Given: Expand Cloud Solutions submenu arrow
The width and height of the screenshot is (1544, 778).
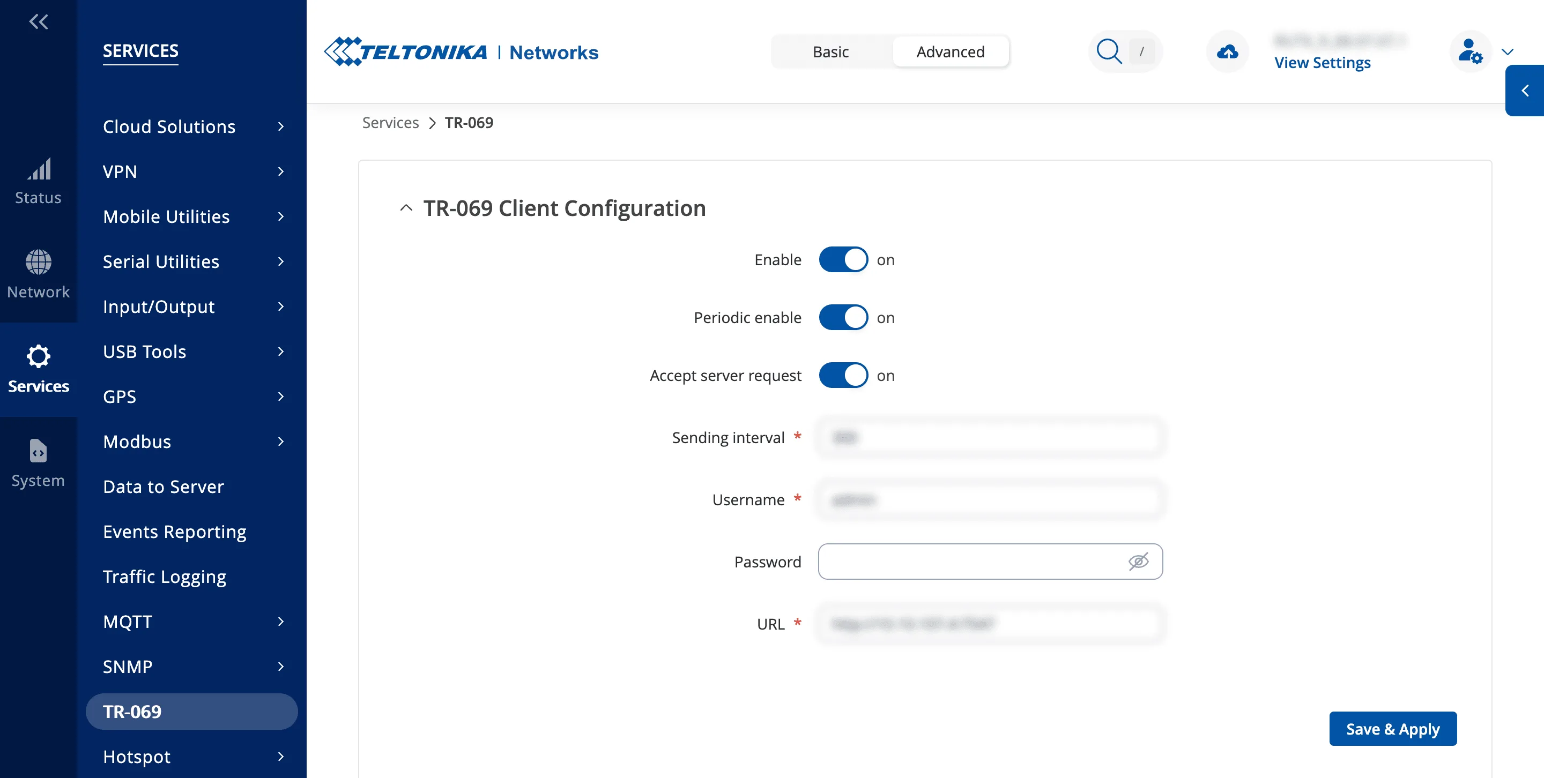Looking at the screenshot, I should point(280,126).
